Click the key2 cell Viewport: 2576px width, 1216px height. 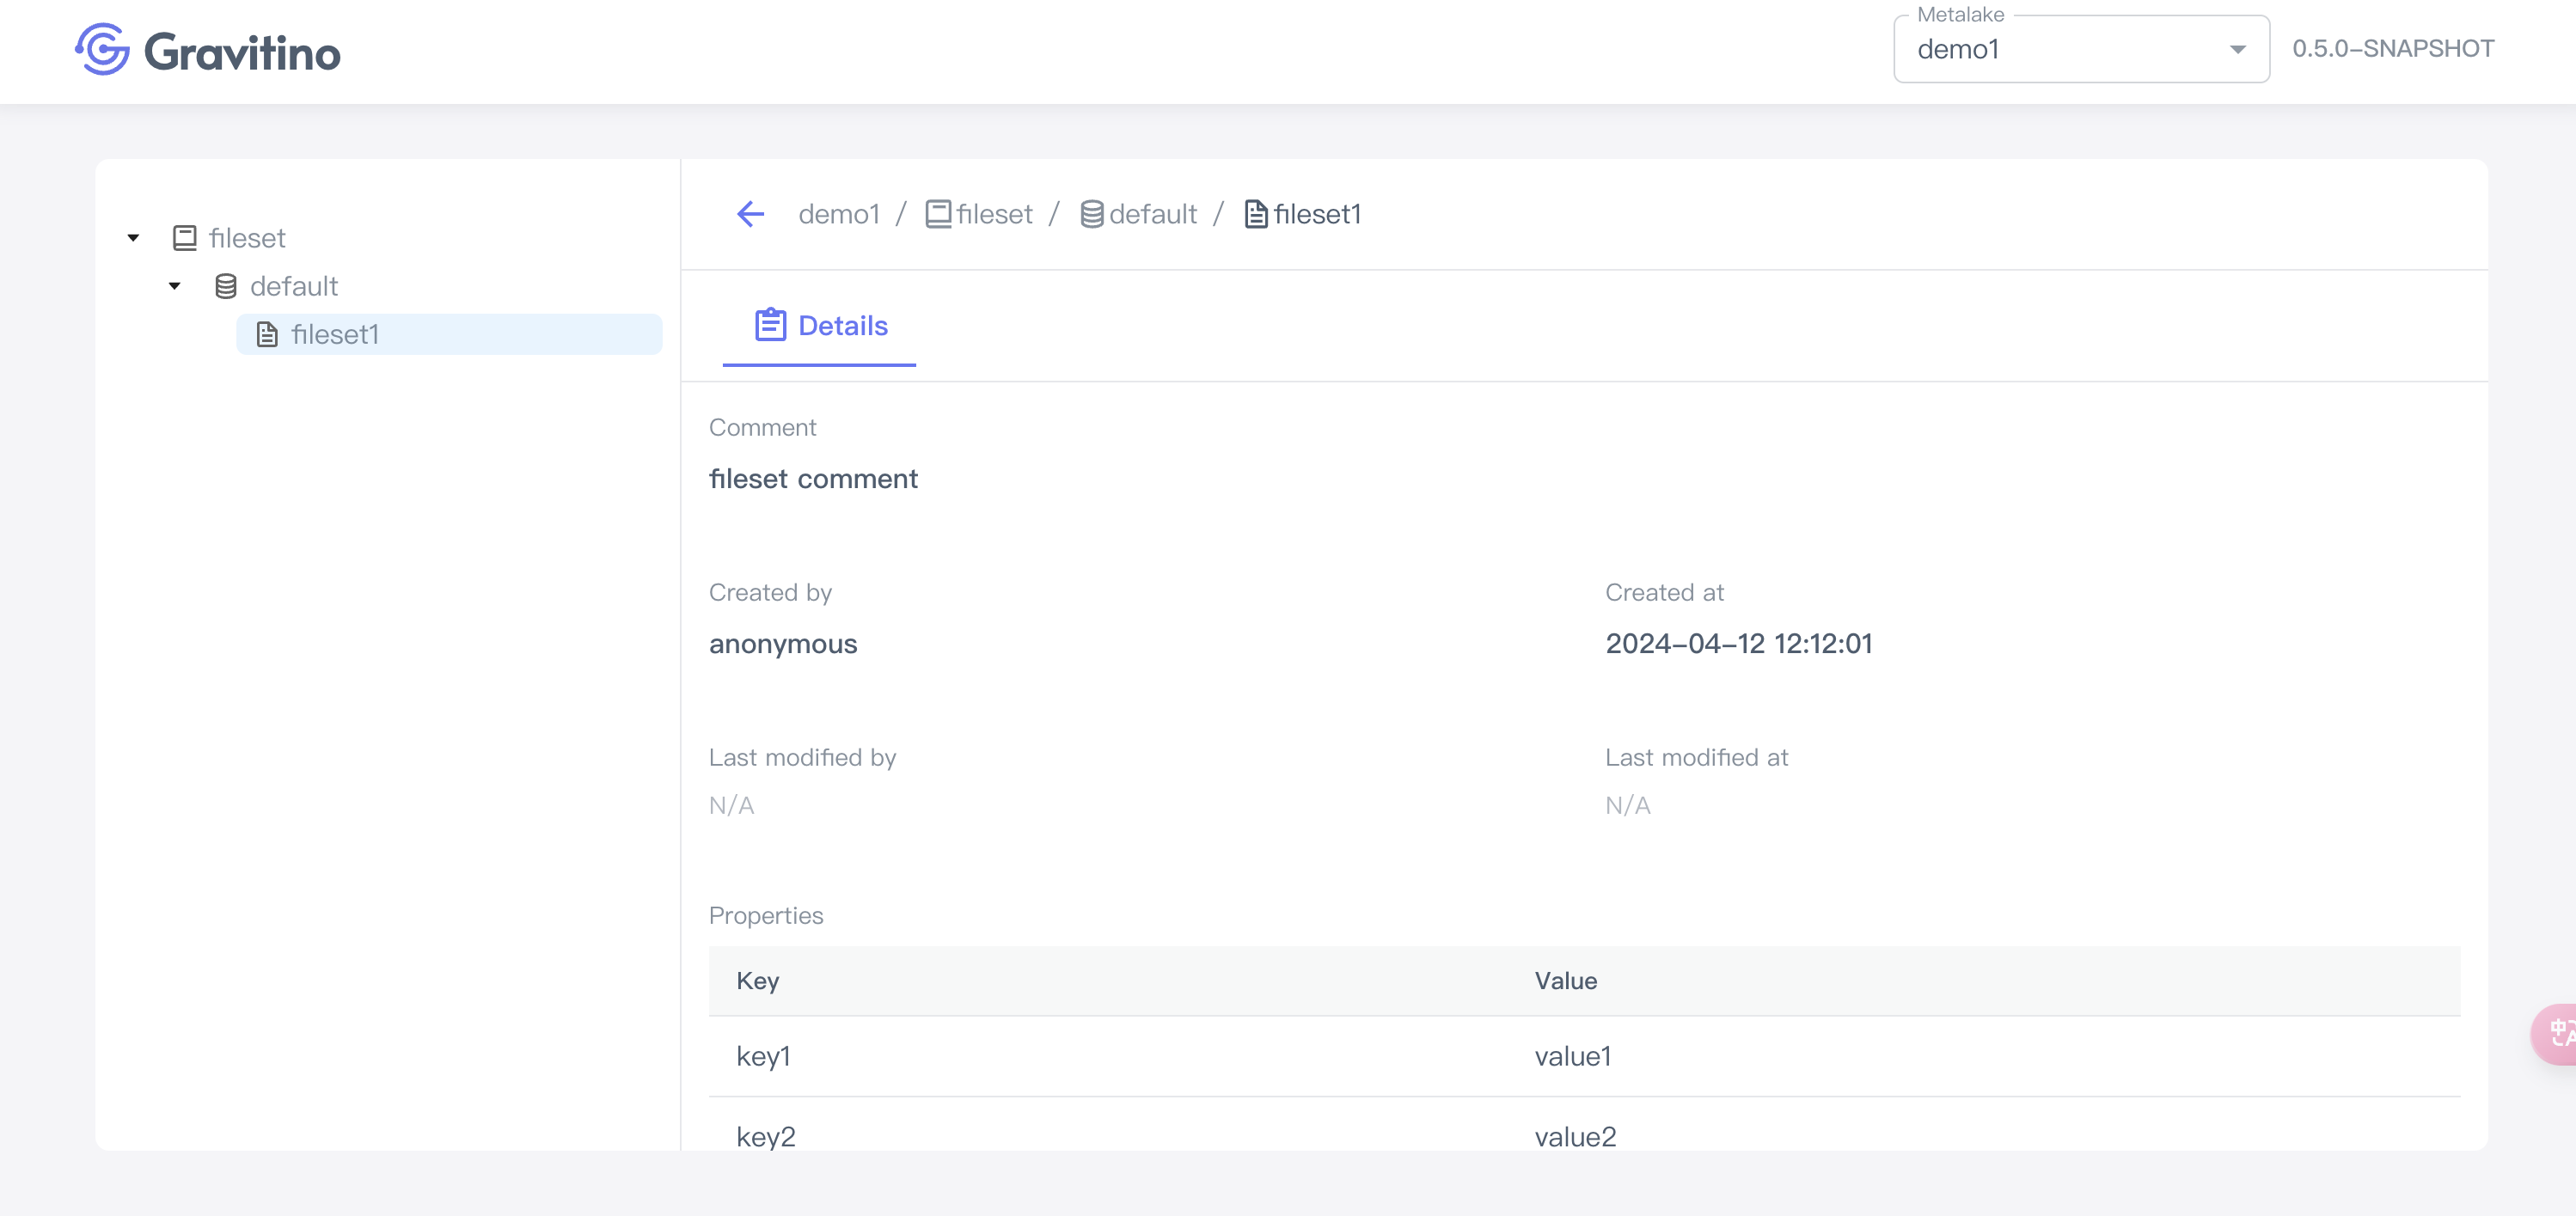click(x=766, y=1137)
